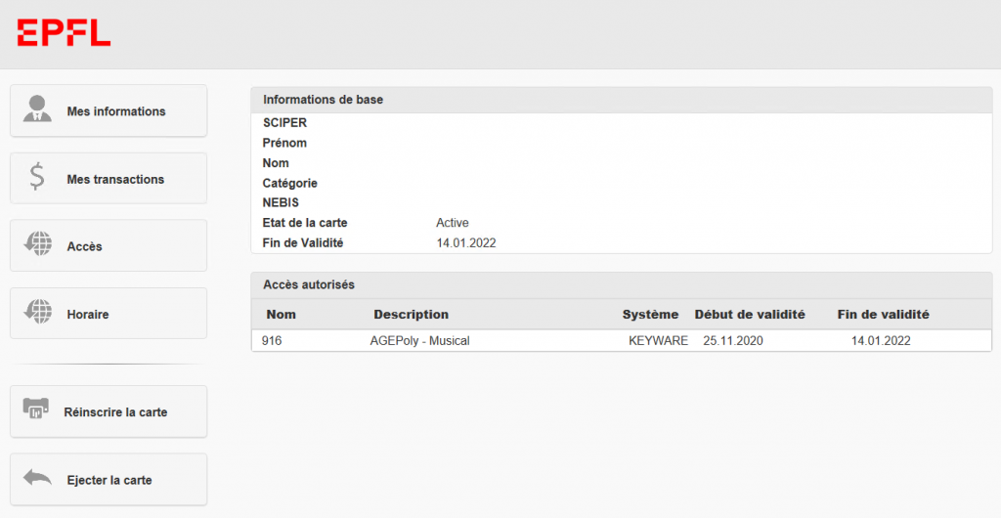Select the Nom column header

(x=281, y=315)
